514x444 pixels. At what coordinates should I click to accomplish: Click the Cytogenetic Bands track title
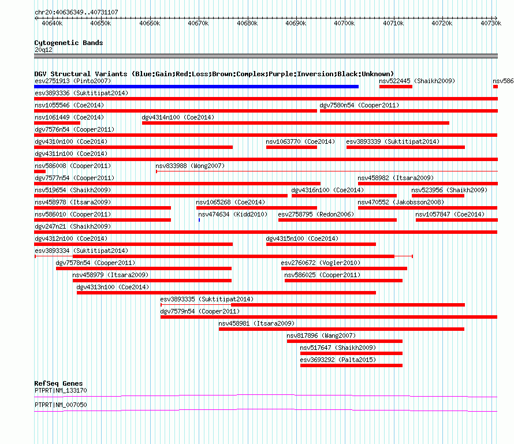pyautogui.click(x=69, y=43)
